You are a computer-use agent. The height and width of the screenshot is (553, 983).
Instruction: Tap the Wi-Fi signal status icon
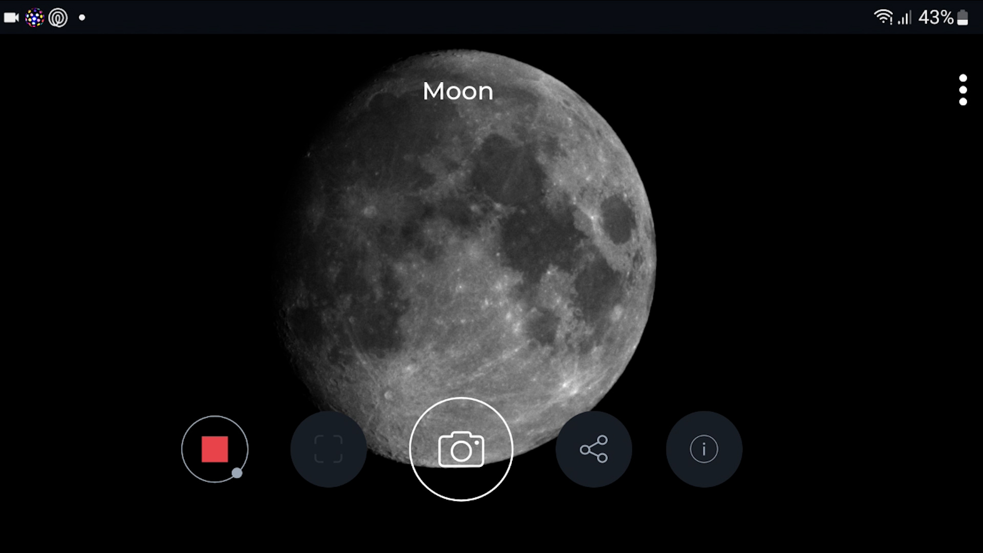coord(883,17)
